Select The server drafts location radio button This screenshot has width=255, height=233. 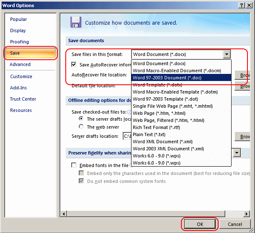pos(81,119)
